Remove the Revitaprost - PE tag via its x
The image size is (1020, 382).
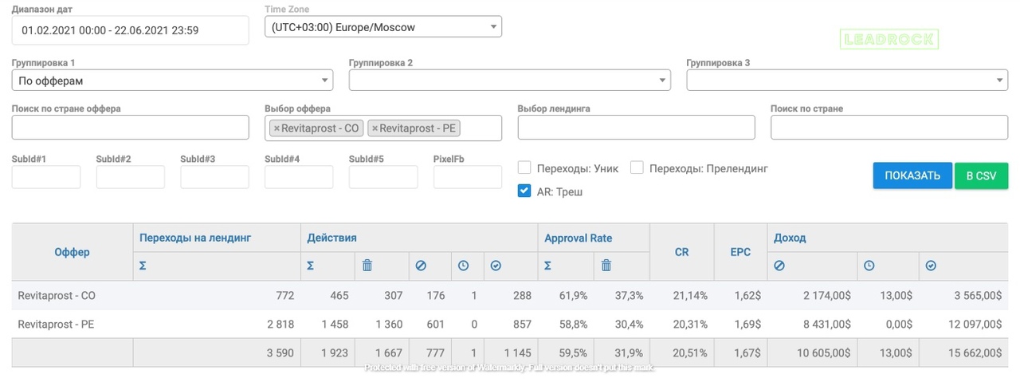(375, 128)
